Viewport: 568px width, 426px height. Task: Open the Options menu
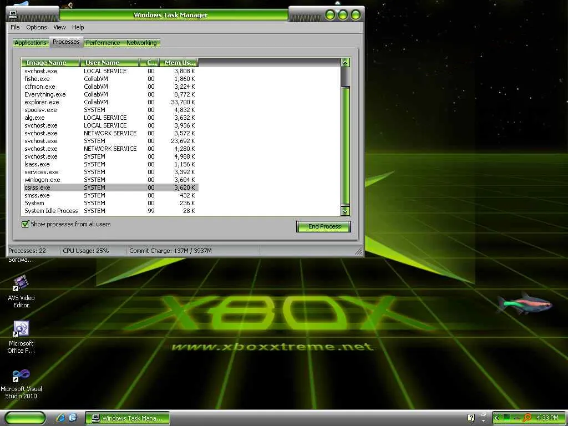[36, 27]
